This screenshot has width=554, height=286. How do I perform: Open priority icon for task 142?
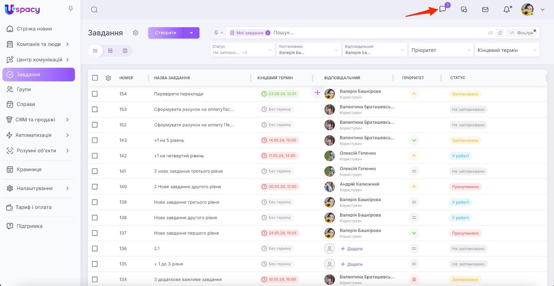414,156
